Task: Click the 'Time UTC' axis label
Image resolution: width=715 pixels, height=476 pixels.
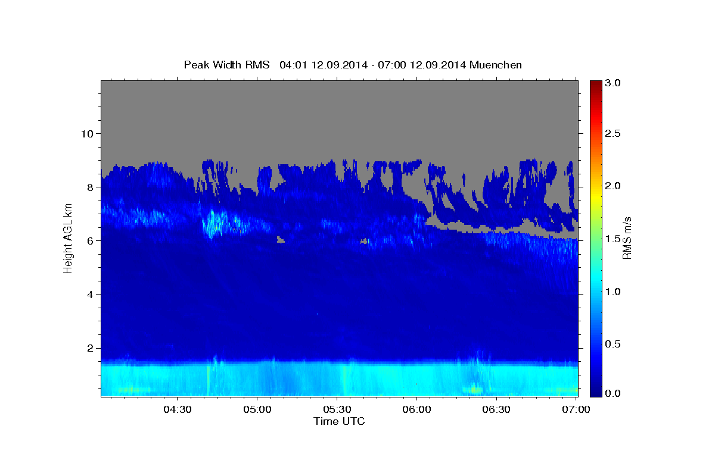Action: point(339,421)
